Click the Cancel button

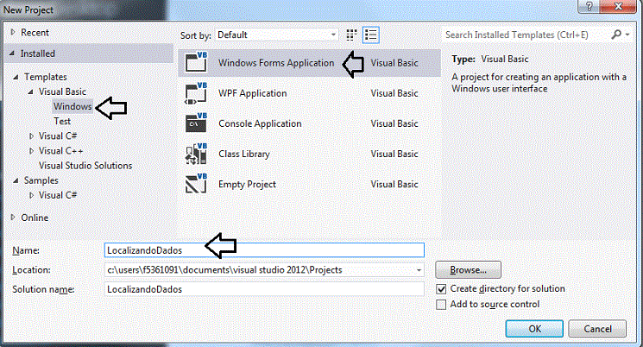[x=597, y=329]
